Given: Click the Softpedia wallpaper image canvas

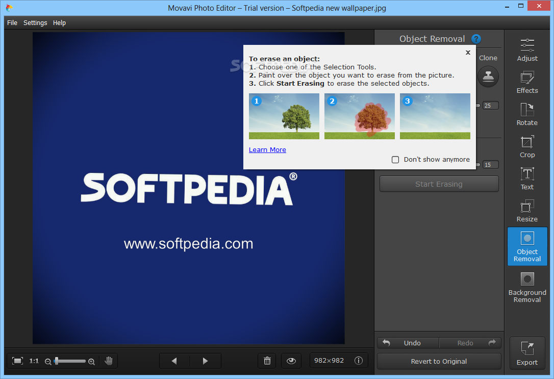Looking at the screenshot, I should 189,188.
